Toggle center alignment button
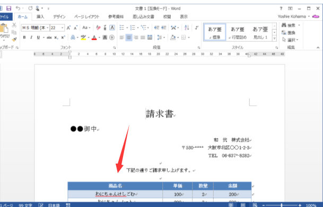 coord(129,38)
